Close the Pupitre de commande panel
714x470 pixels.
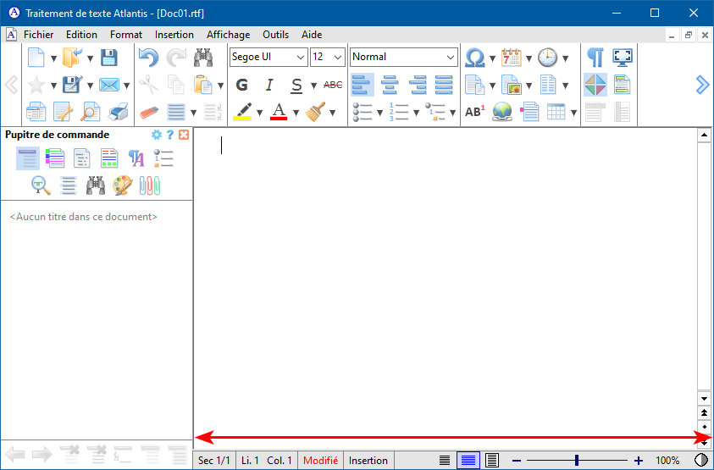(x=184, y=135)
